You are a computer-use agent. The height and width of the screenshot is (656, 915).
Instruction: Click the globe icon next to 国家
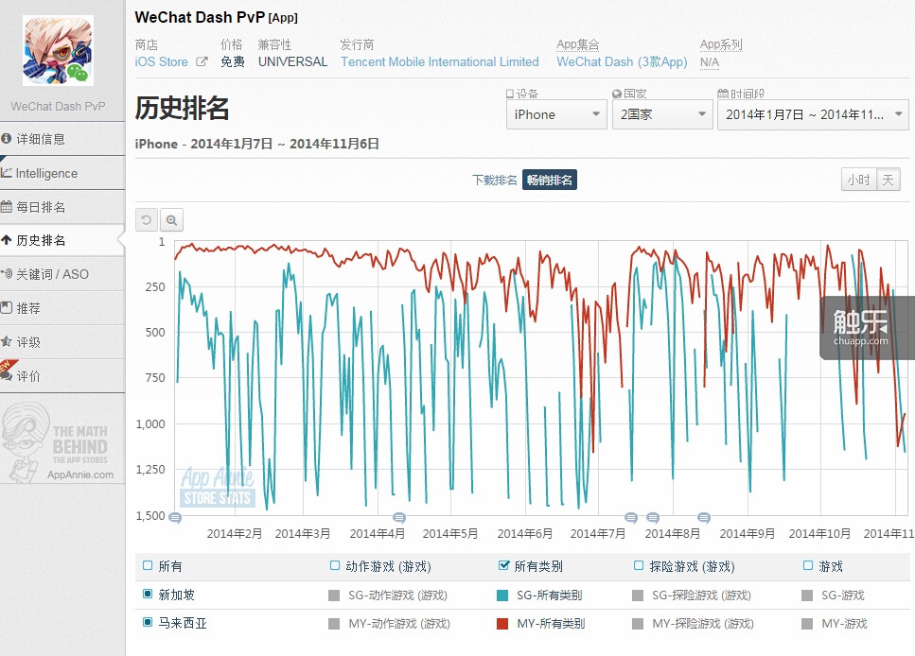[x=617, y=94]
